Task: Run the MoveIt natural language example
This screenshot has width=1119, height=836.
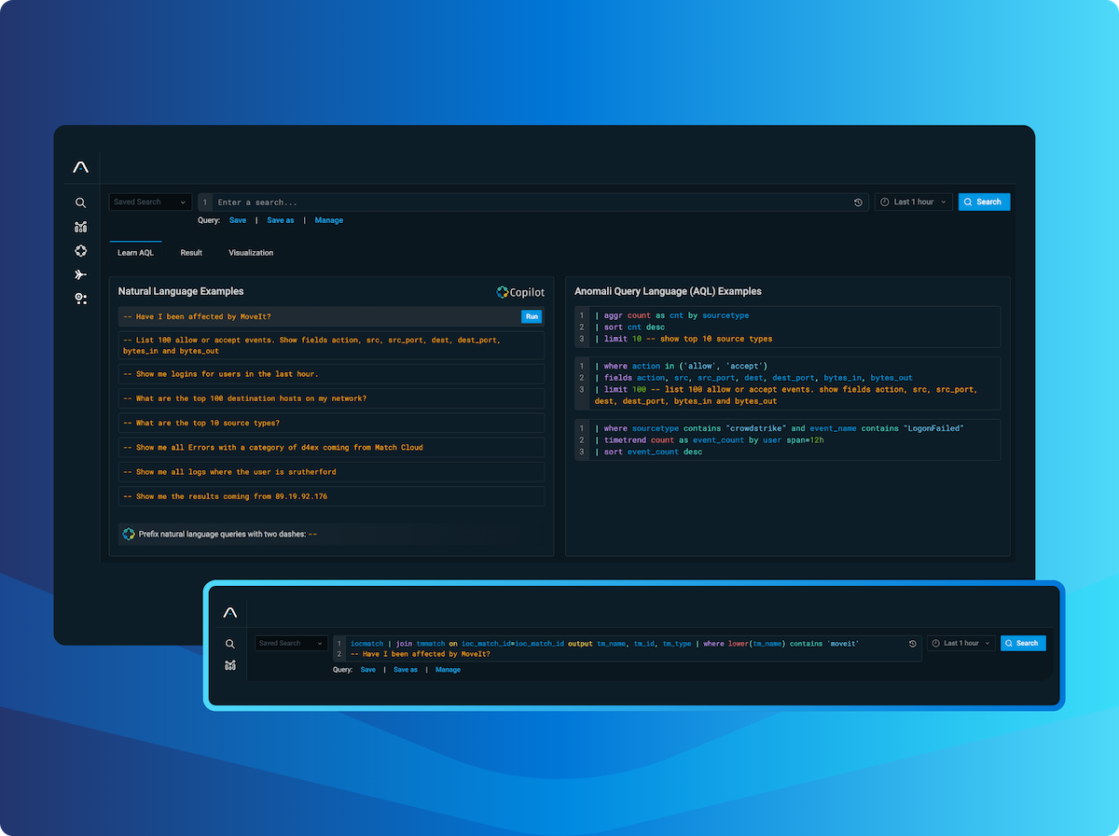Action: coord(532,316)
